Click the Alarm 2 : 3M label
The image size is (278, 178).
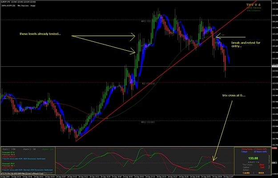pos(29,149)
